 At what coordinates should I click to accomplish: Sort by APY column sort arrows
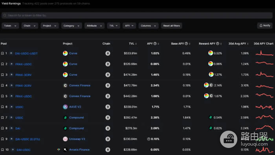(x=158, y=44)
